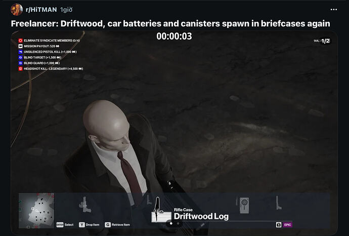Select the keypad device inventory icon
349x236 pixels.
[244, 205]
